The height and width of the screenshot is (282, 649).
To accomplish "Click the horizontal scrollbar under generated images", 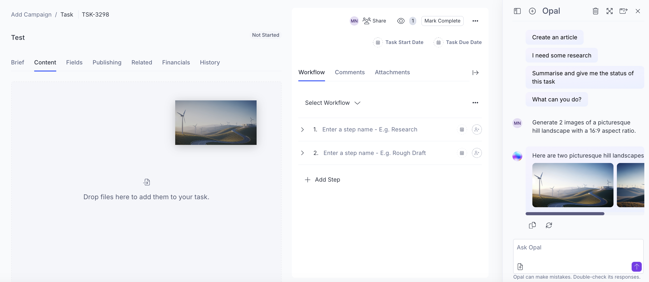I will pos(565,214).
